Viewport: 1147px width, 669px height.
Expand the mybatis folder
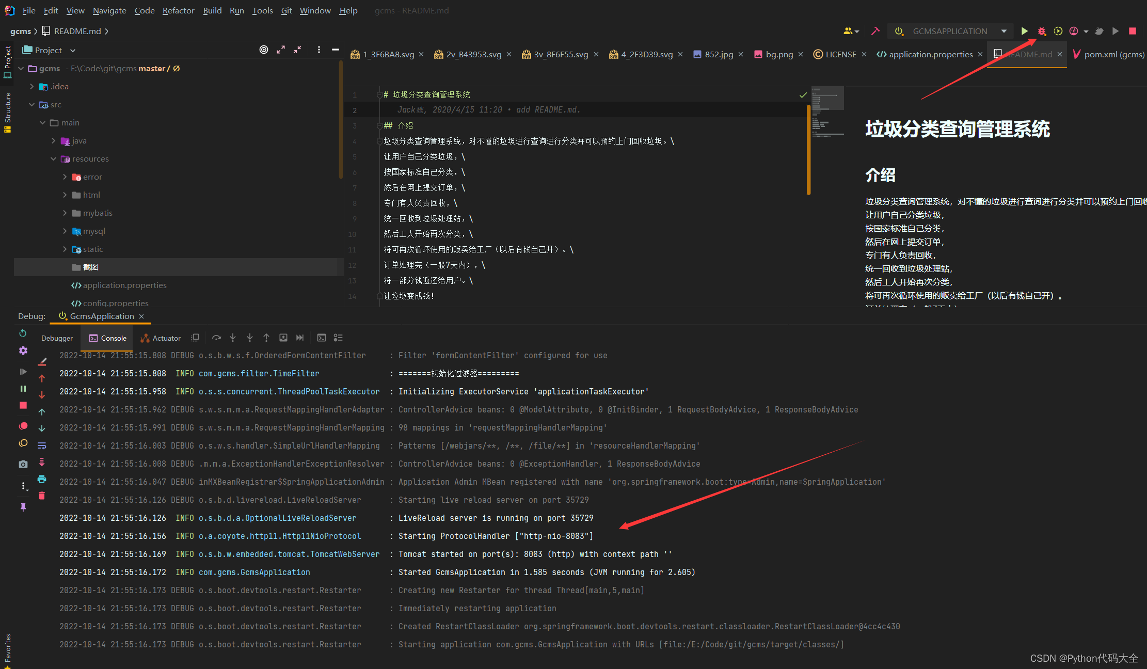pyautogui.click(x=65, y=213)
